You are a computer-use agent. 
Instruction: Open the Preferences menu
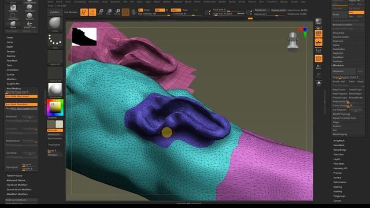click(209, 2)
